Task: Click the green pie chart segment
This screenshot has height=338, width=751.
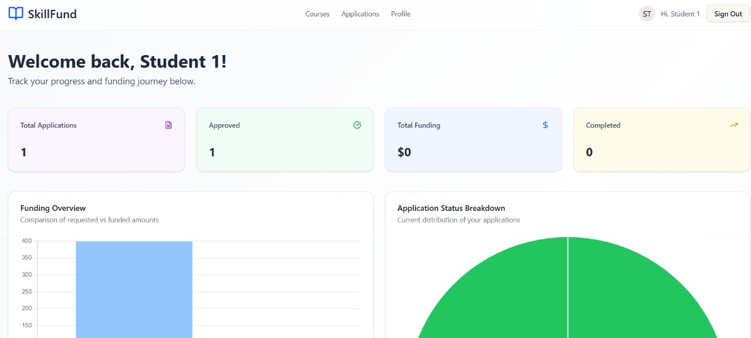Action: pos(567,288)
